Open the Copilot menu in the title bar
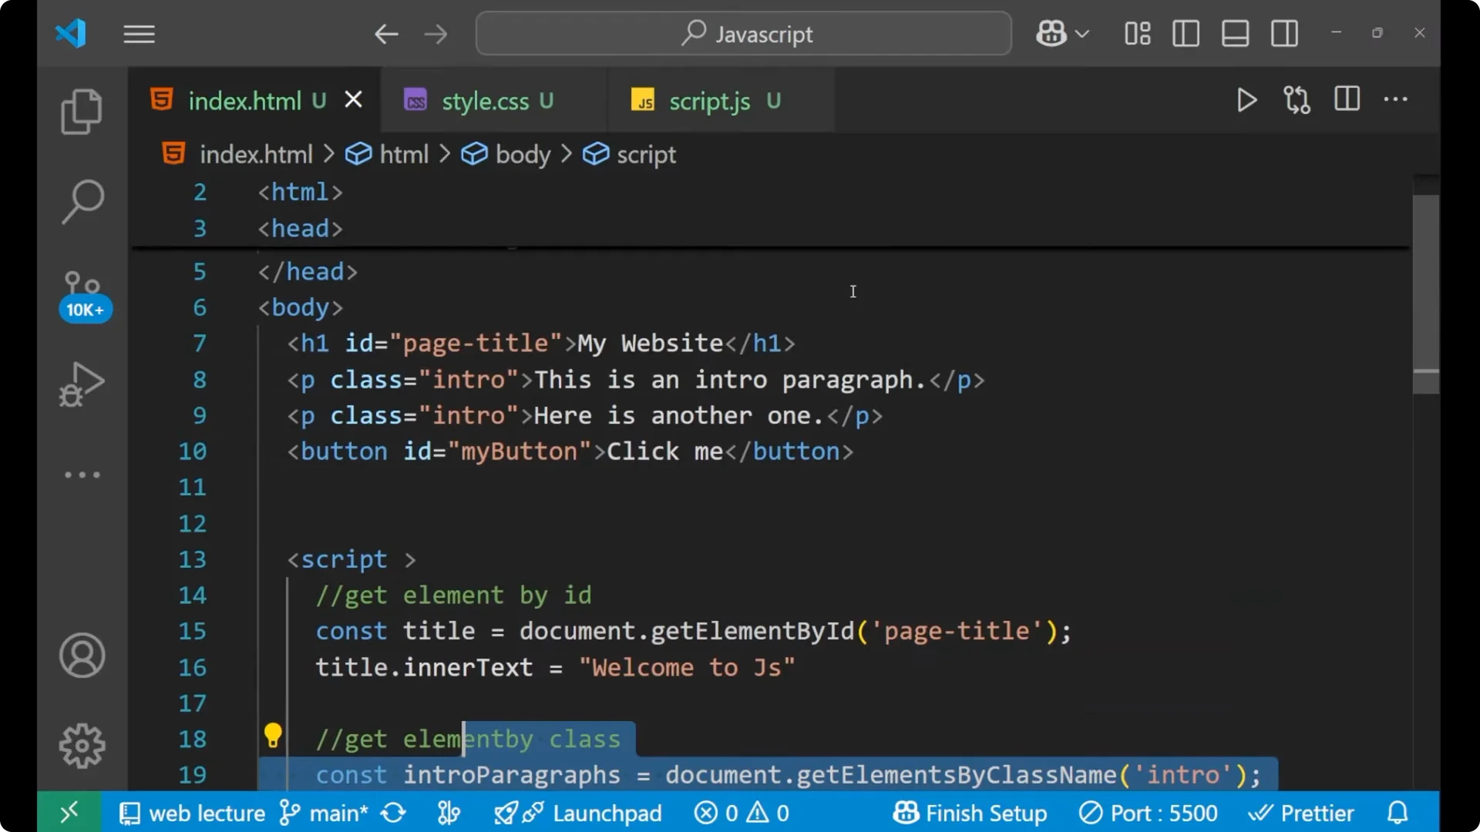 tap(1051, 33)
